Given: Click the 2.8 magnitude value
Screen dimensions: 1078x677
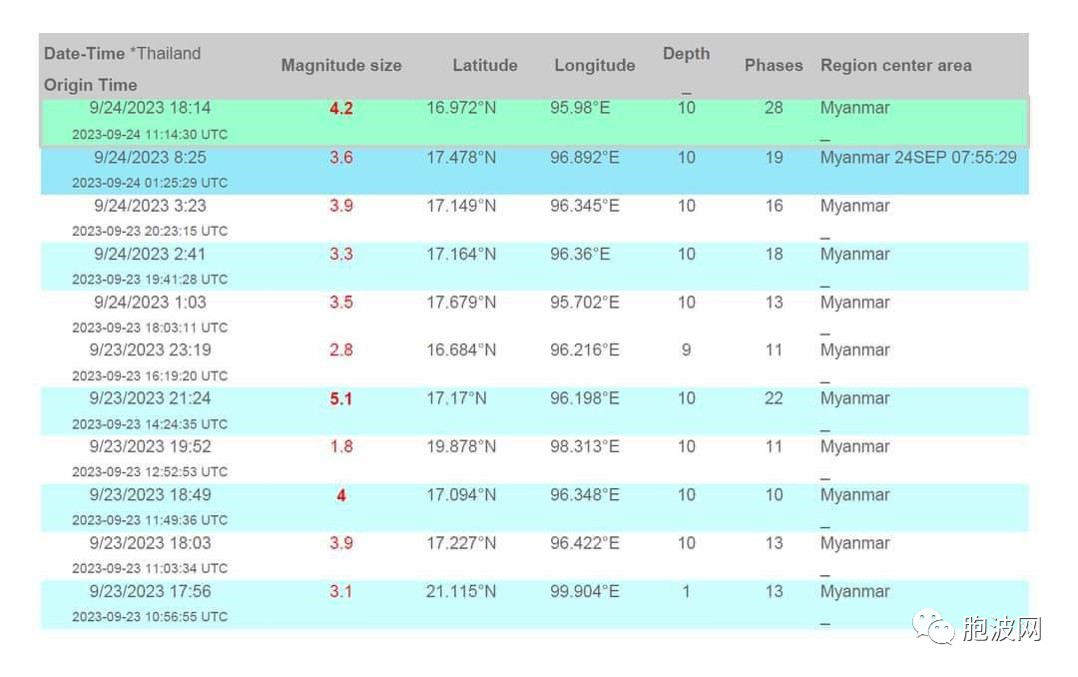Looking at the screenshot, I should point(341,350).
